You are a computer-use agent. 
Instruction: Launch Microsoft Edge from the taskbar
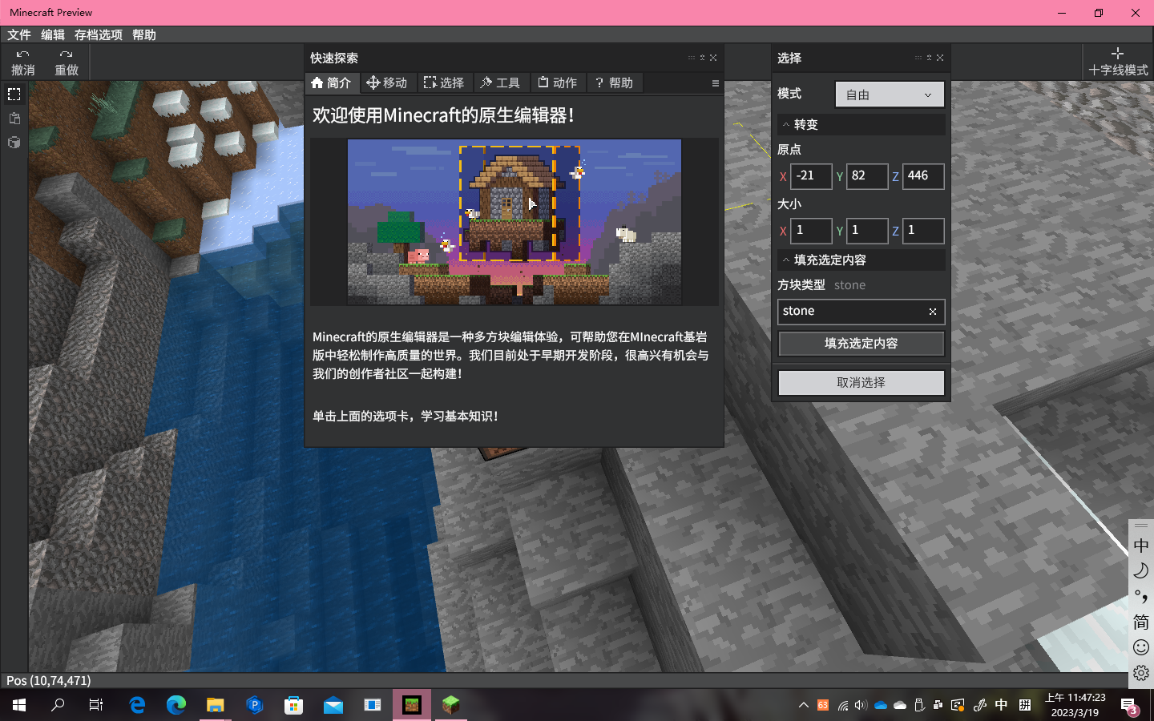click(176, 705)
